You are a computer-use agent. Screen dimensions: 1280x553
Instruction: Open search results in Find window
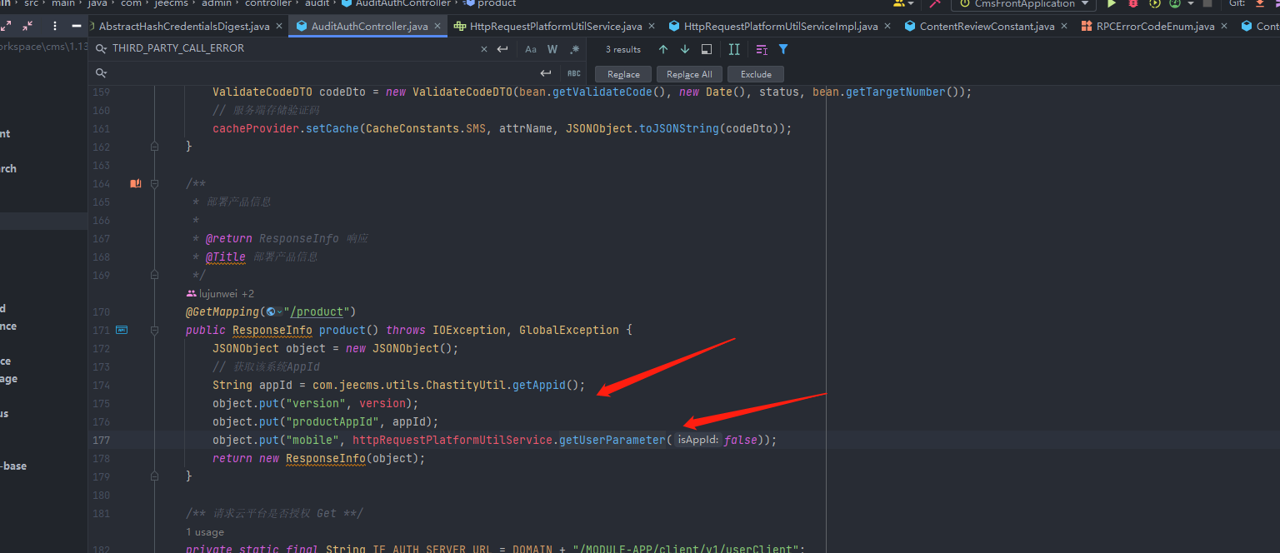tap(707, 49)
